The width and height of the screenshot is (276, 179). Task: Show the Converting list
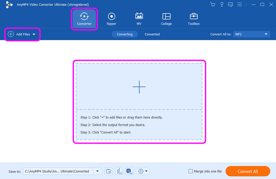point(125,34)
